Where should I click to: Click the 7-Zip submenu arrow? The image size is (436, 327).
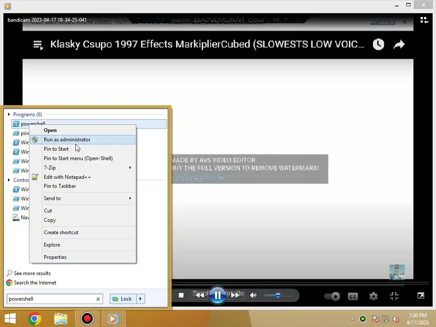130,168
